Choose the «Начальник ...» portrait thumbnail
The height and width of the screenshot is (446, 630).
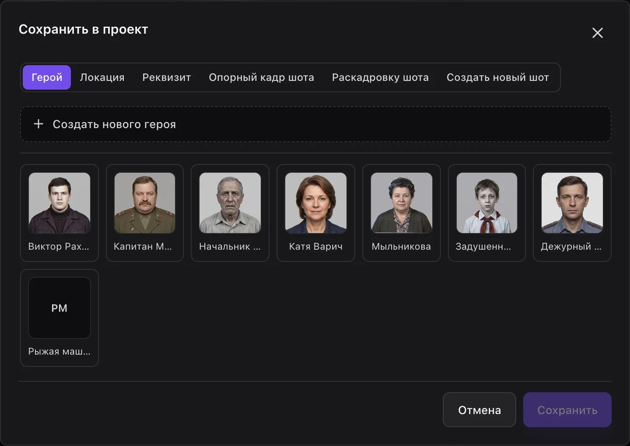[x=230, y=203]
